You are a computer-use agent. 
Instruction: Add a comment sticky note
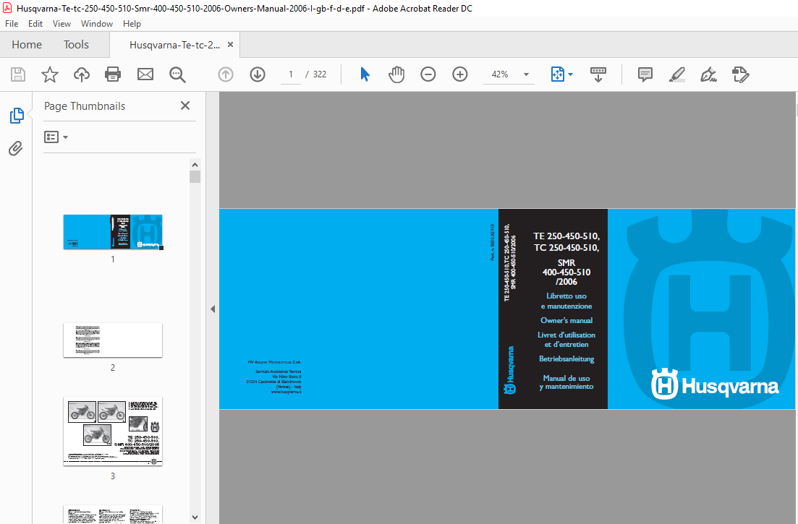[645, 74]
